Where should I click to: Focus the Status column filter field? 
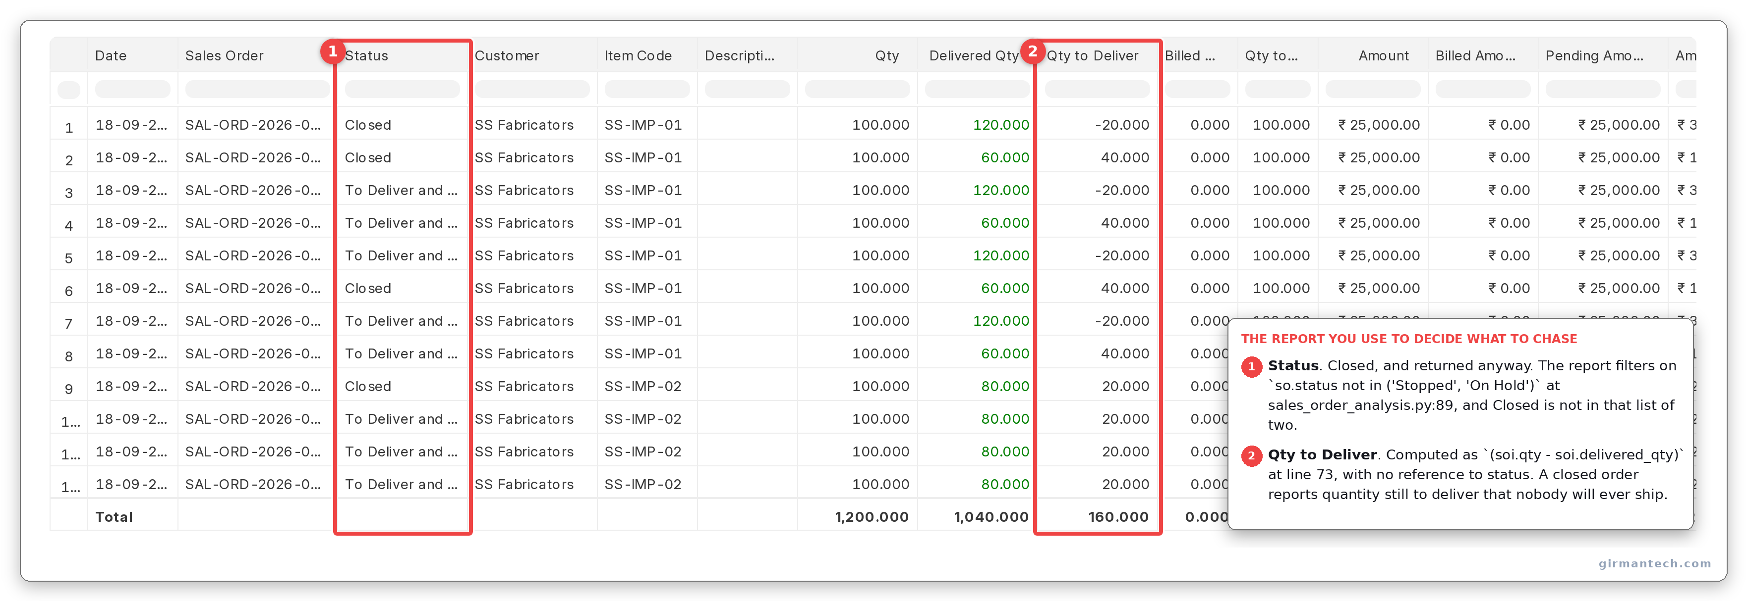click(402, 89)
